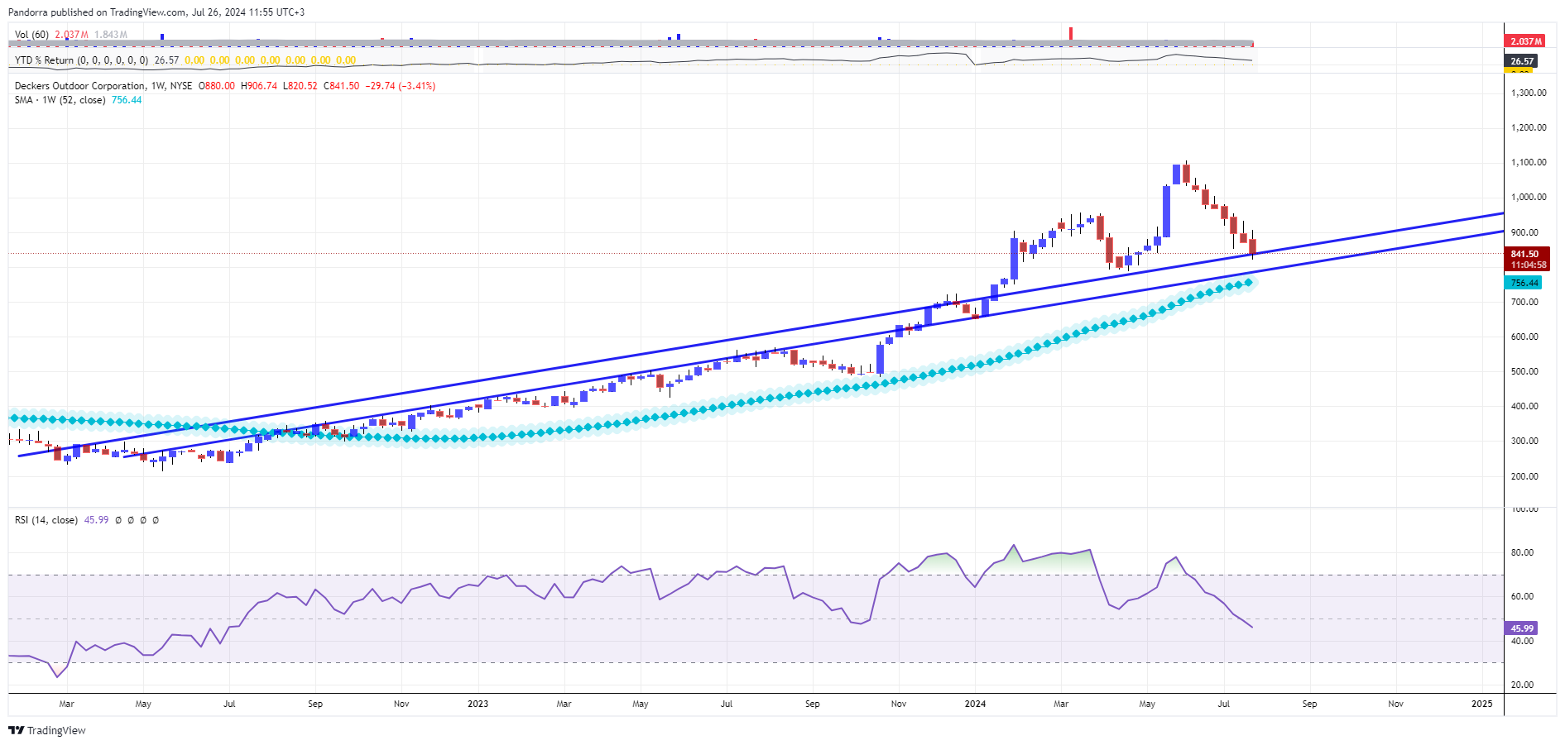Click the 1,100.00 price axis label
This screenshot has height=745, width=1565.
1529,162
